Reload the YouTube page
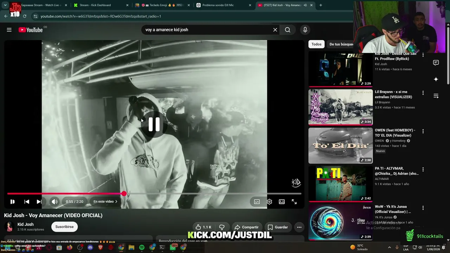450x253 pixels. 25,16
